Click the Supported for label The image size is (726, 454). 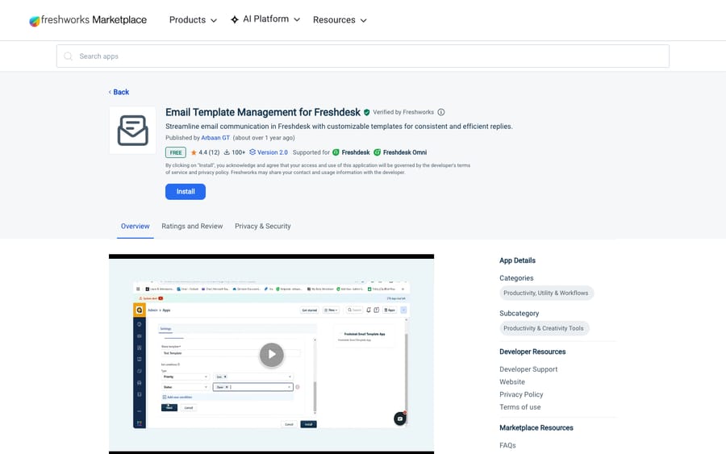click(x=311, y=152)
